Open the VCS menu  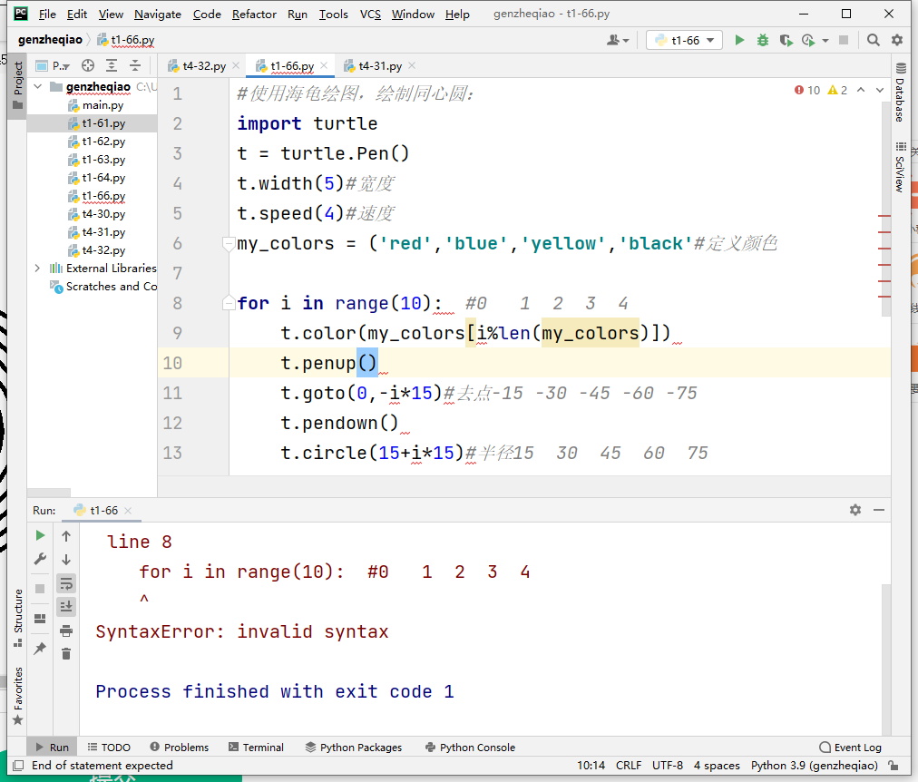370,14
